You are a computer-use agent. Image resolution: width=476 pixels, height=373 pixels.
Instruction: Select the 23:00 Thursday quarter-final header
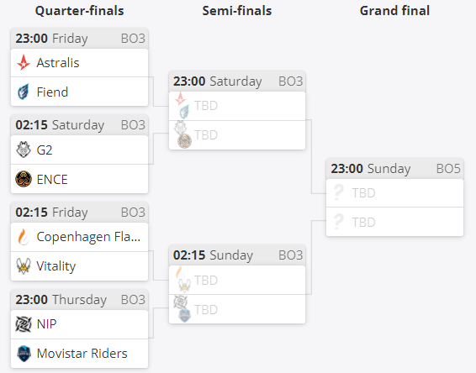80,300
